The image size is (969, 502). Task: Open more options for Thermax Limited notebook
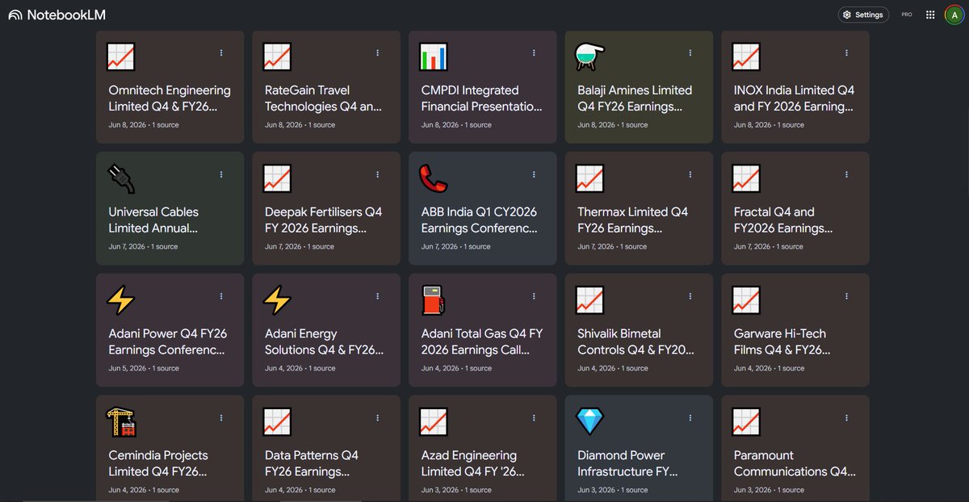[x=690, y=174]
